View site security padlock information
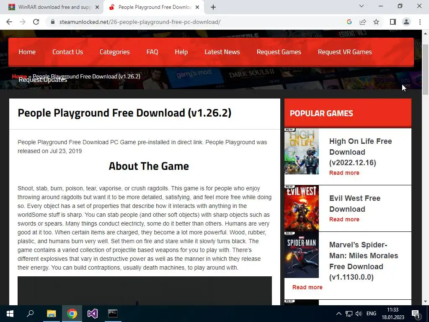429x322 pixels. click(x=53, y=22)
